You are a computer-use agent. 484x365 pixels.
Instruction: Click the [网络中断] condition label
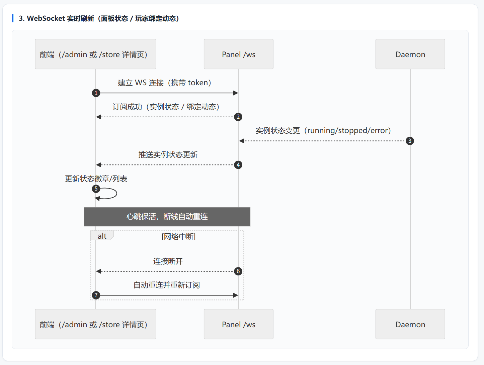(179, 237)
